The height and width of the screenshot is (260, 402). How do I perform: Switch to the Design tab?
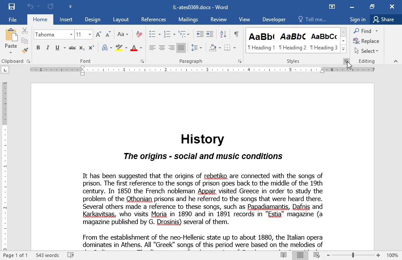(93, 19)
